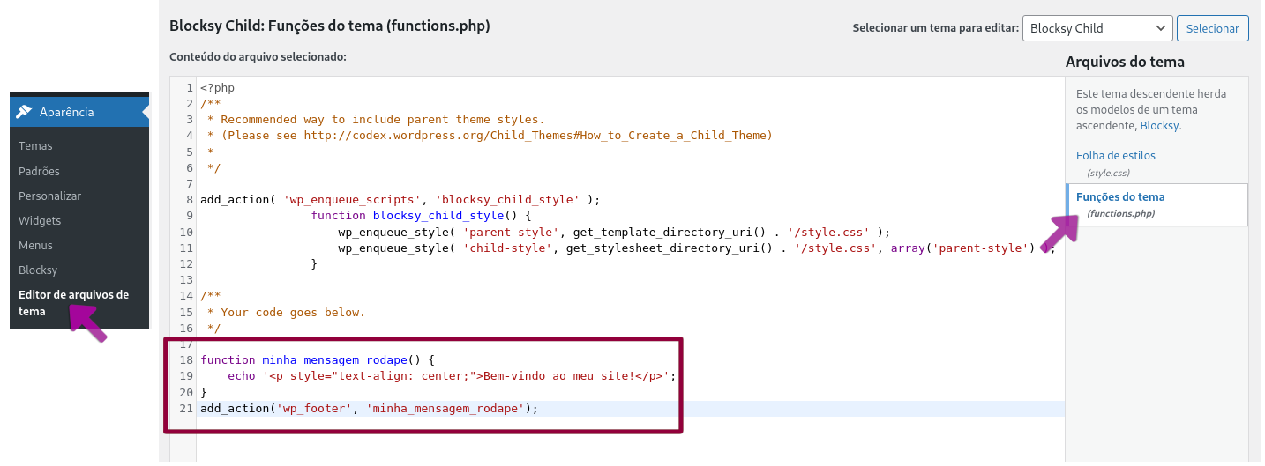
Task: Open the Temas submenu item
Action: (x=35, y=146)
